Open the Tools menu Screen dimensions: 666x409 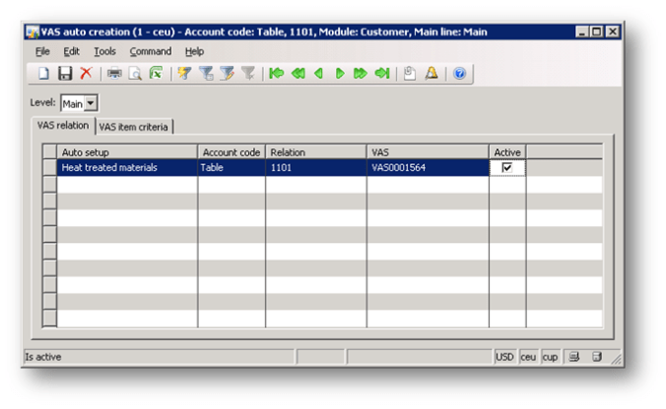click(x=104, y=51)
